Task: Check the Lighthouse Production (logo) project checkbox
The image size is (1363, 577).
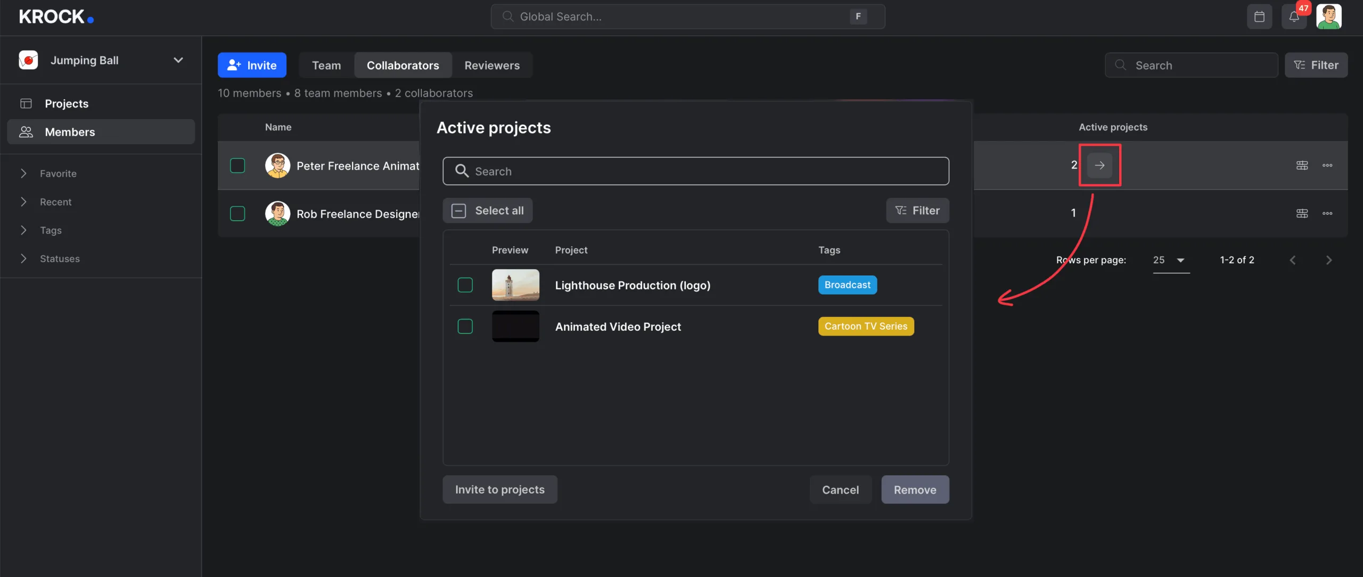Action: coord(464,285)
